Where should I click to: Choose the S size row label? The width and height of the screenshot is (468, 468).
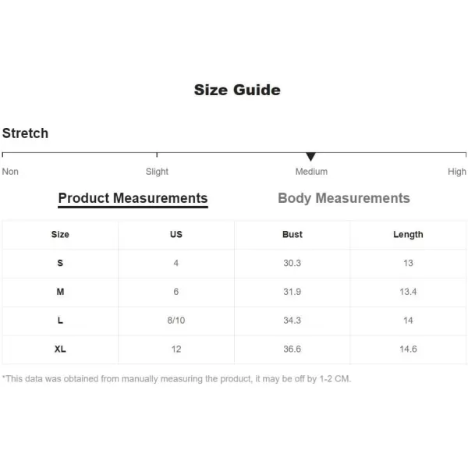point(60,264)
